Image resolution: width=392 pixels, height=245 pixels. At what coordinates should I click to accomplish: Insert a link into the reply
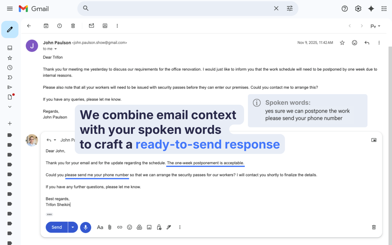pyautogui.click(x=119, y=227)
